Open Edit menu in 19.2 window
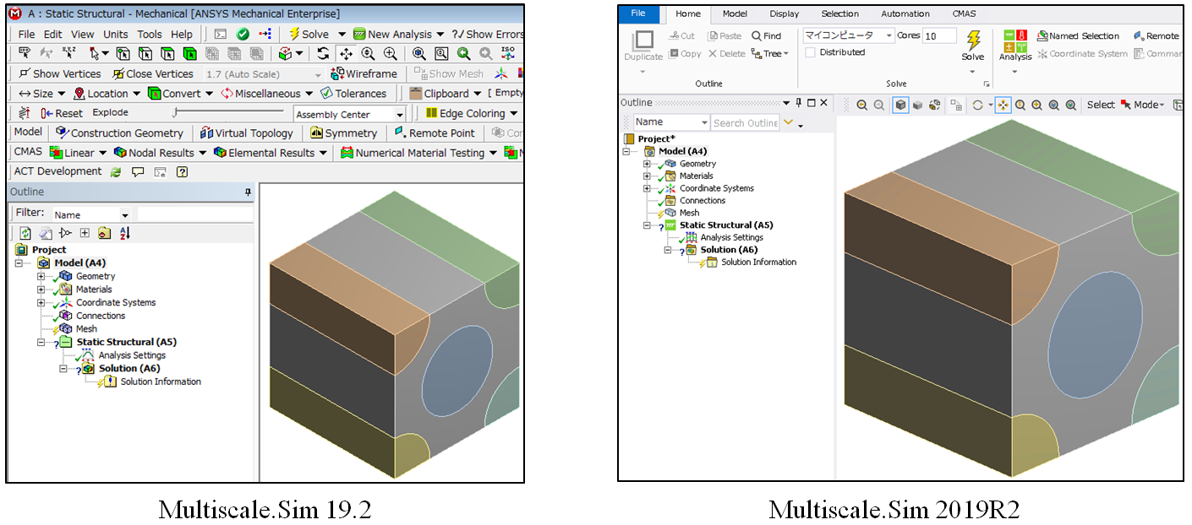Screen dimensions: 1192x525 pos(53,34)
